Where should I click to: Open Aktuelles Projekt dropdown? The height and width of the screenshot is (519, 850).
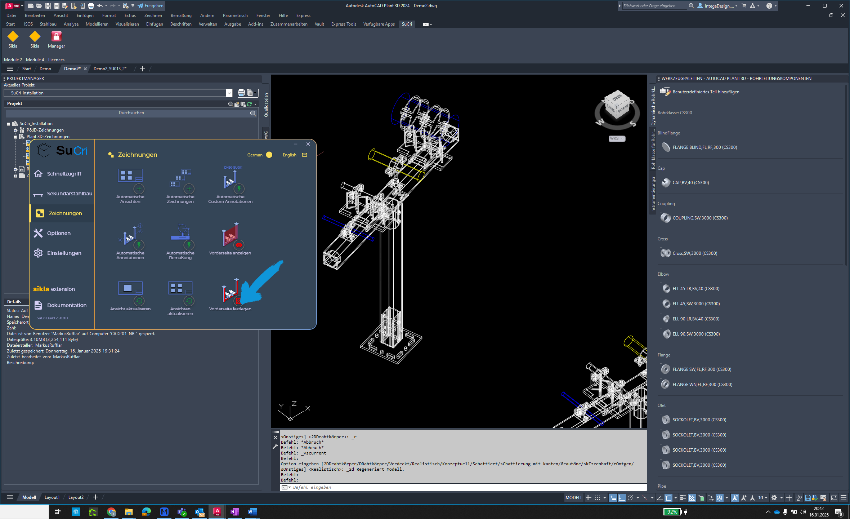(229, 93)
